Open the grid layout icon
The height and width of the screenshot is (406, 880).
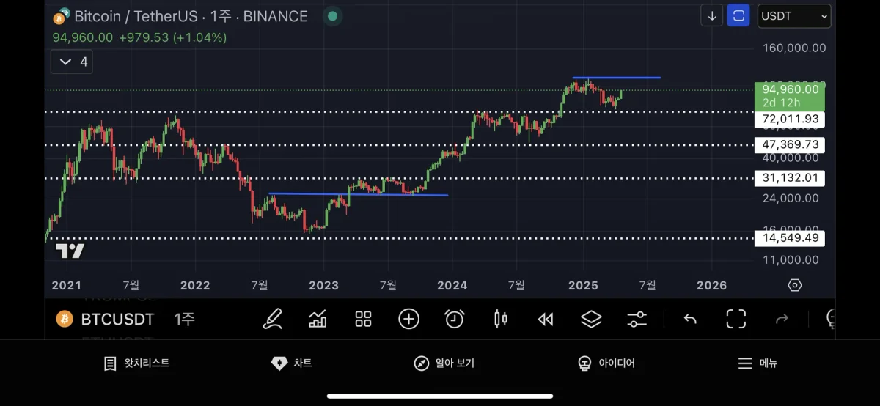tap(363, 319)
